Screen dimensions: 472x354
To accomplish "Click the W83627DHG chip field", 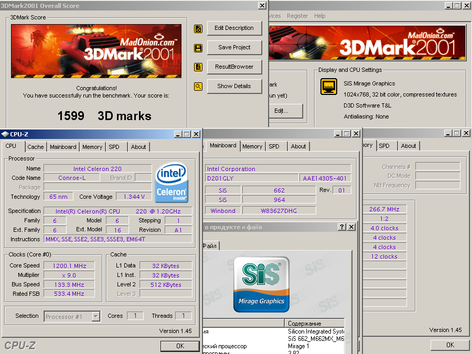I will 279,210.
